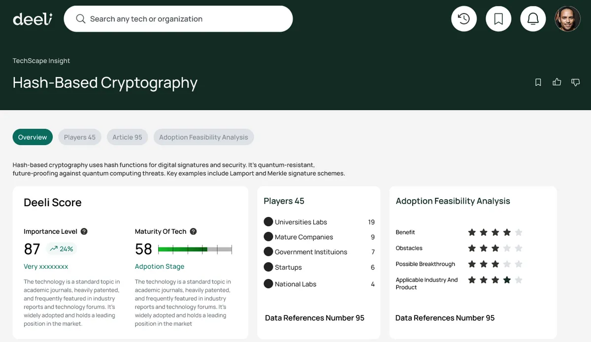Click the Benefit star rating
Viewport: 591px width, 342px height.
495,232
